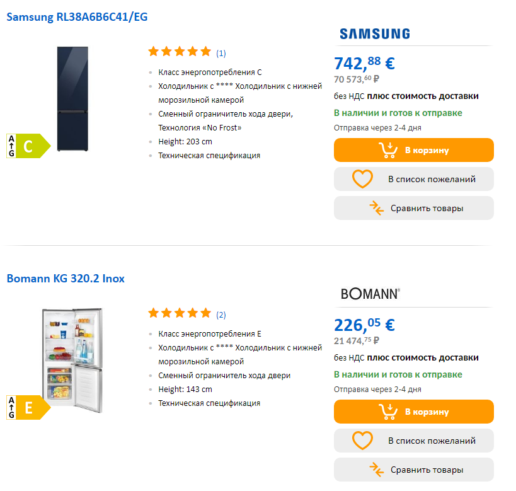Click the Bomann brand logo
Screen dimensions: 516x491
370,294
